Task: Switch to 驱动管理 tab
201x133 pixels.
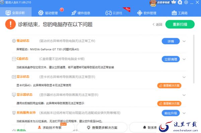Action: (48, 13)
